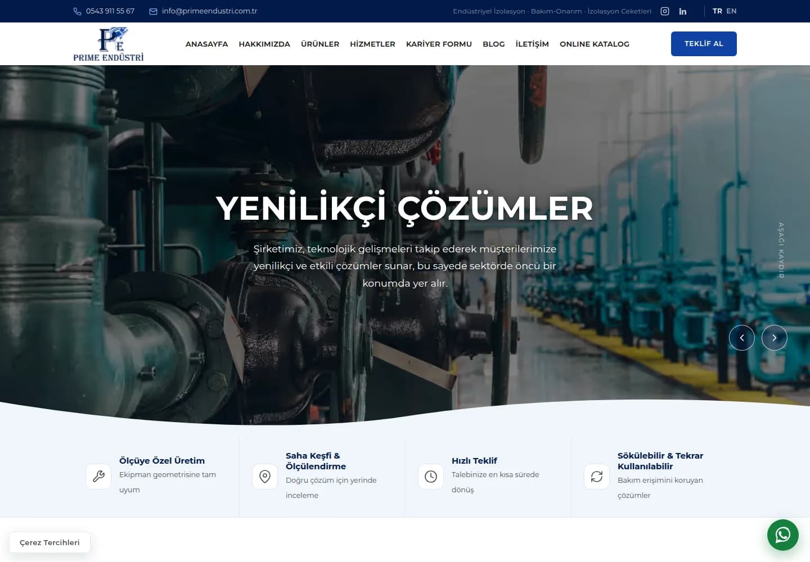Click Saha Keşfi & Ölçülendirme heading

pyautogui.click(x=316, y=461)
